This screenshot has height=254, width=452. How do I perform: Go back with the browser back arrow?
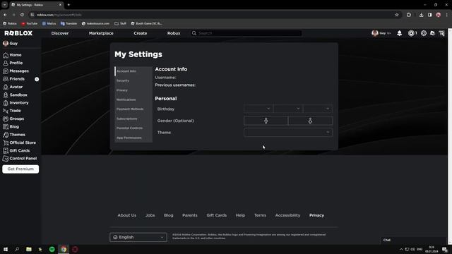(x=5, y=15)
